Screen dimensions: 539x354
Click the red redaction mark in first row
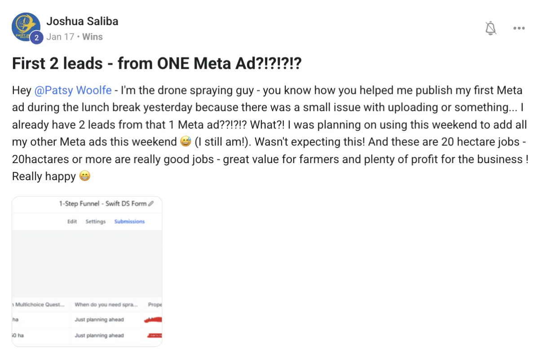pyautogui.click(x=154, y=320)
